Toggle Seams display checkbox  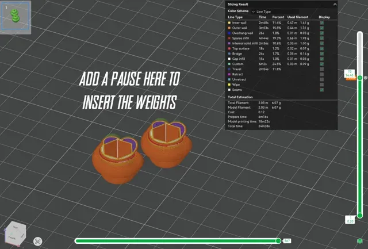(x=322, y=90)
